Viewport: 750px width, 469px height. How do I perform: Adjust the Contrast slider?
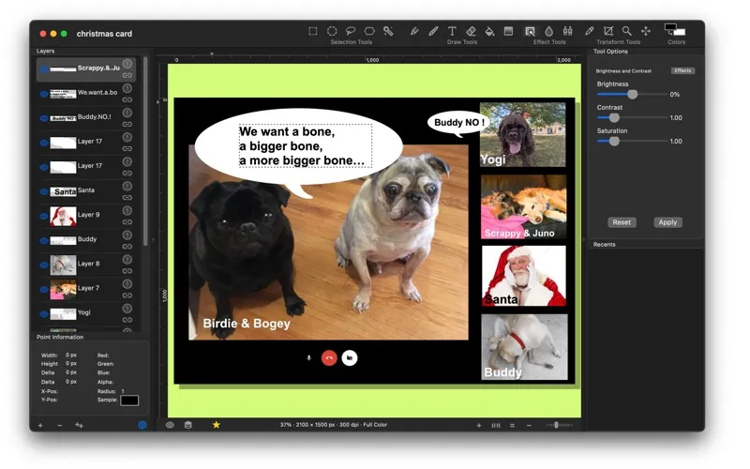pos(632,118)
